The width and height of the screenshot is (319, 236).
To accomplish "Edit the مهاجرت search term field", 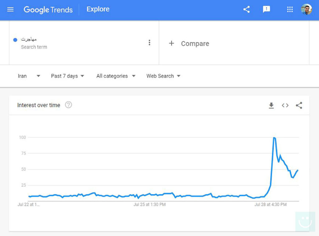I will (x=29, y=39).
